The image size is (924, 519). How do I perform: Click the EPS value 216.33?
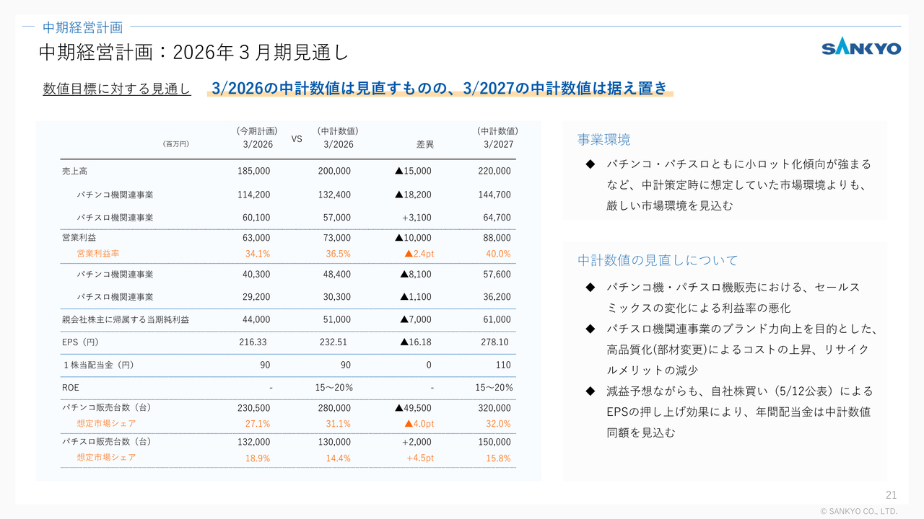point(253,342)
